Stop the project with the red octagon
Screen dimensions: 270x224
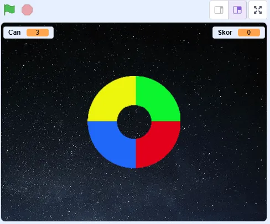point(27,10)
